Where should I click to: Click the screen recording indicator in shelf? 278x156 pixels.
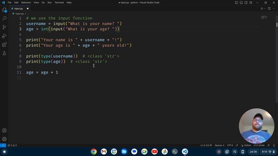coord(219,152)
